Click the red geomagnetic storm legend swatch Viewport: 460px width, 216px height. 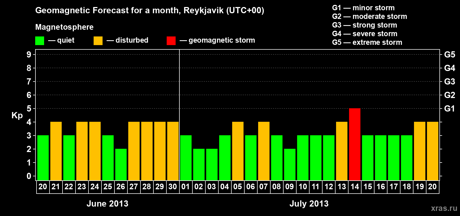(x=171, y=41)
